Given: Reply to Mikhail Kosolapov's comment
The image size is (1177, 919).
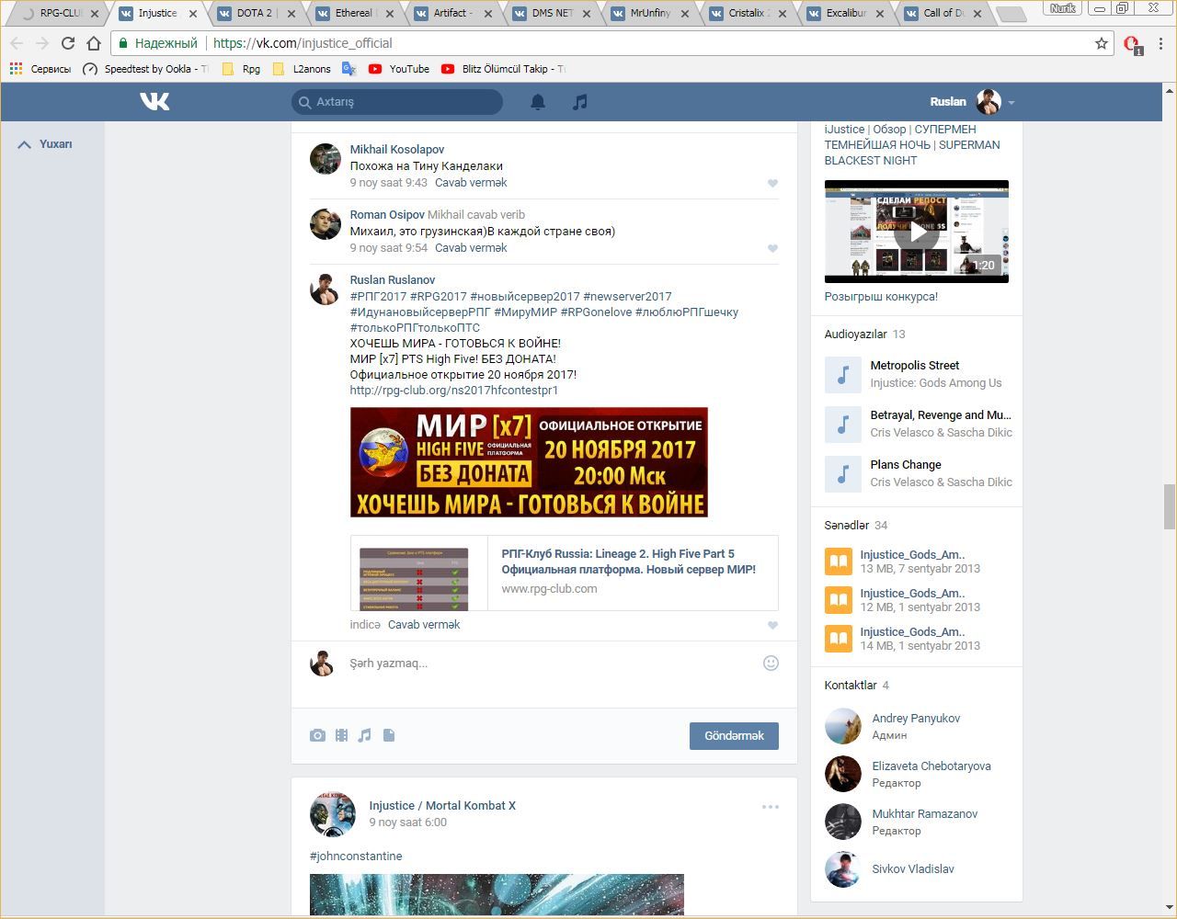Looking at the screenshot, I should 471,183.
